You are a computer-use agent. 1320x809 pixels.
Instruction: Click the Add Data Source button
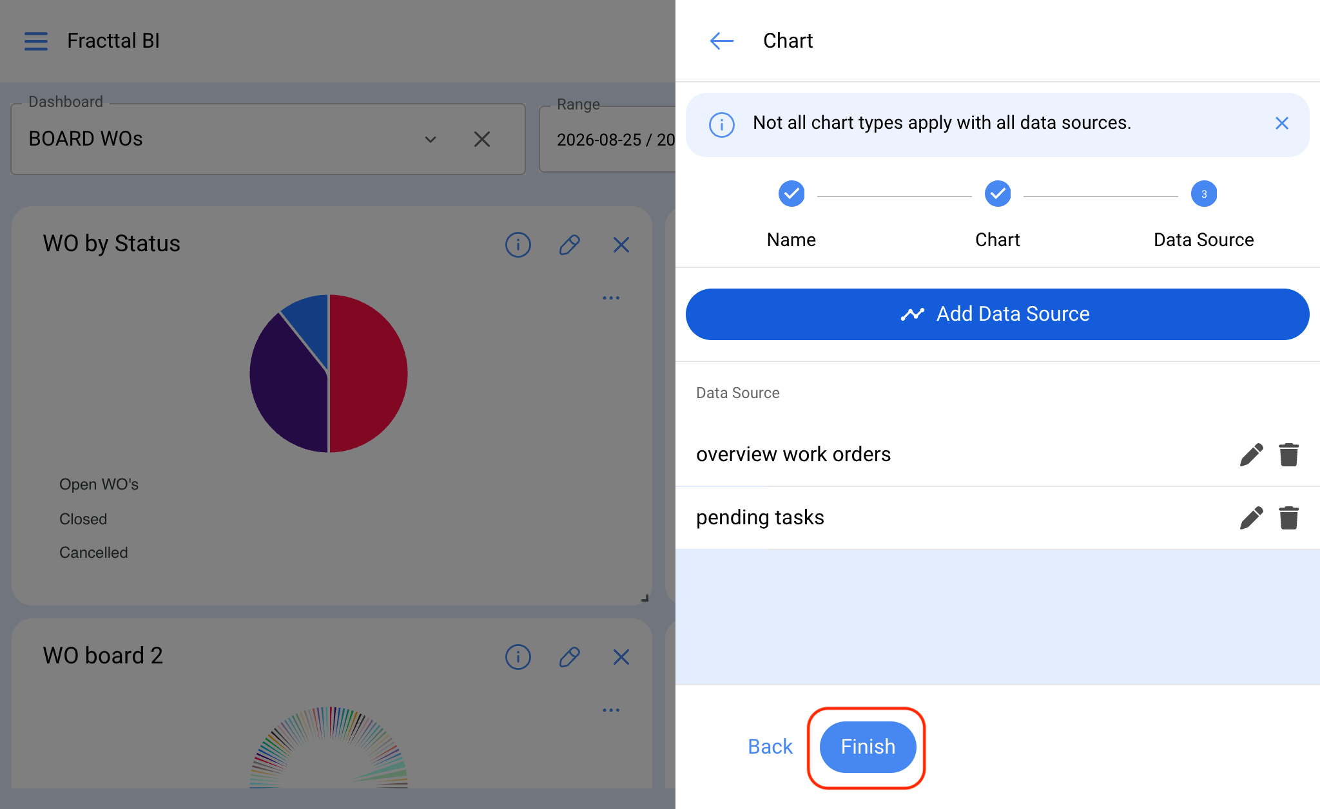[x=997, y=314]
